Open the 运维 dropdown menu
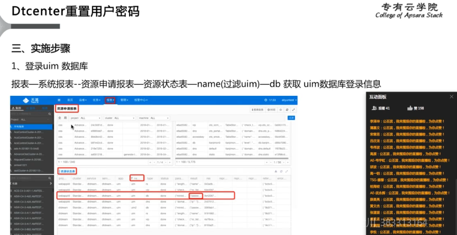Viewport: 457px width, 235px height. [82, 100]
